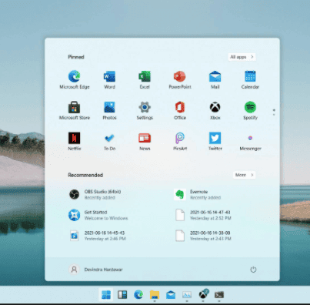The width and height of the screenshot is (310, 305).
Task: Open the To Do app
Action: [109, 141]
